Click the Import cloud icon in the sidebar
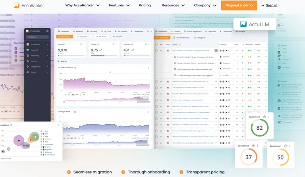 point(28,72)
